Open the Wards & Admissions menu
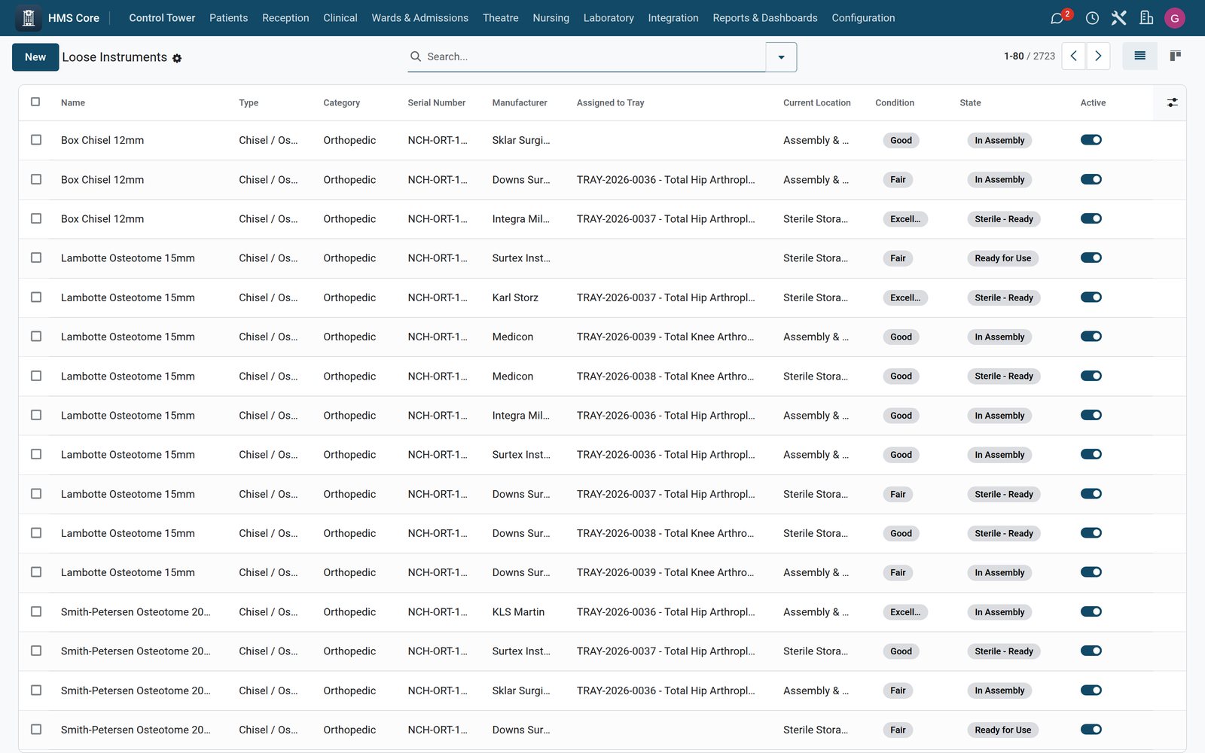The height and width of the screenshot is (753, 1205). pos(419,18)
